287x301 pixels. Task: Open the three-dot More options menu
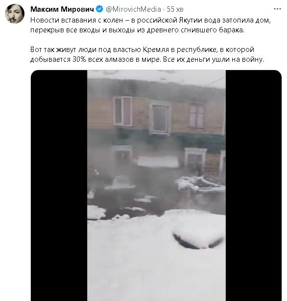pyautogui.click(x=277, y=9)
